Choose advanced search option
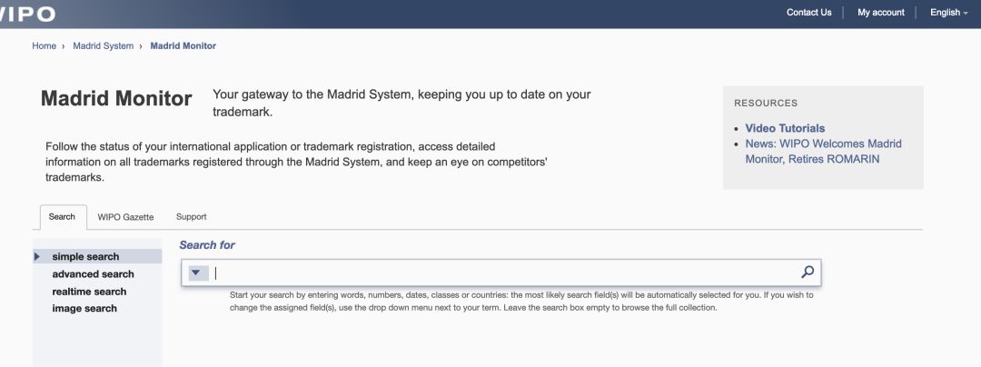The width and height of the screenshot is (981, 367). coord(94,273)
